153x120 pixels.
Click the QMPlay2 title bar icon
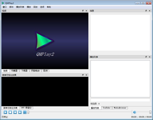point(3,3)
